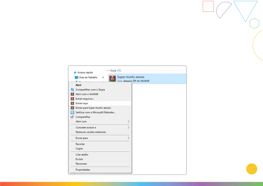Select Renomear from the context menu
The image size is (263, 186).
pyautogui.click(x=100, y=164)
